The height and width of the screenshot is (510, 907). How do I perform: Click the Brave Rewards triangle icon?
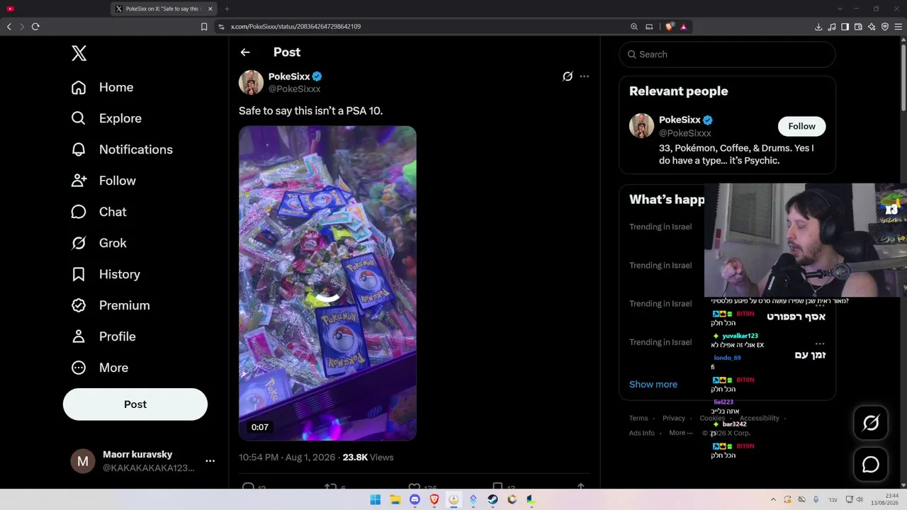coord(683,27)
